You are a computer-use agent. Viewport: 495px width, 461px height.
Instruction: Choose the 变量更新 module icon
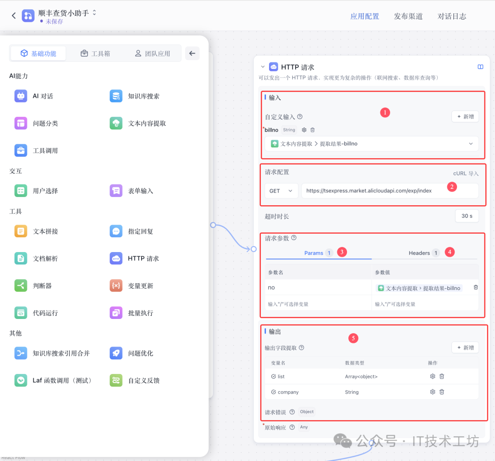coord(116,285)
